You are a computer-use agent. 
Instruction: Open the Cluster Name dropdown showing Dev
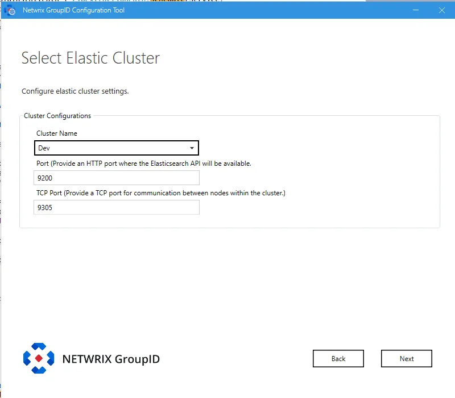tap(117, 148)
